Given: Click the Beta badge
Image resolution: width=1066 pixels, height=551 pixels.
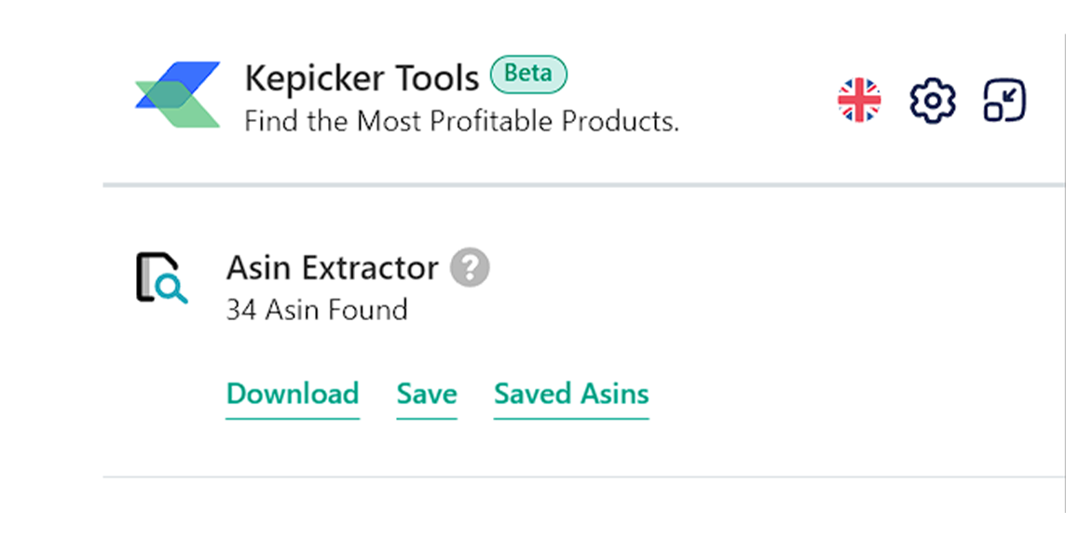Looking at the screenshot, I should pyautogui.click(x=527, y=74).
